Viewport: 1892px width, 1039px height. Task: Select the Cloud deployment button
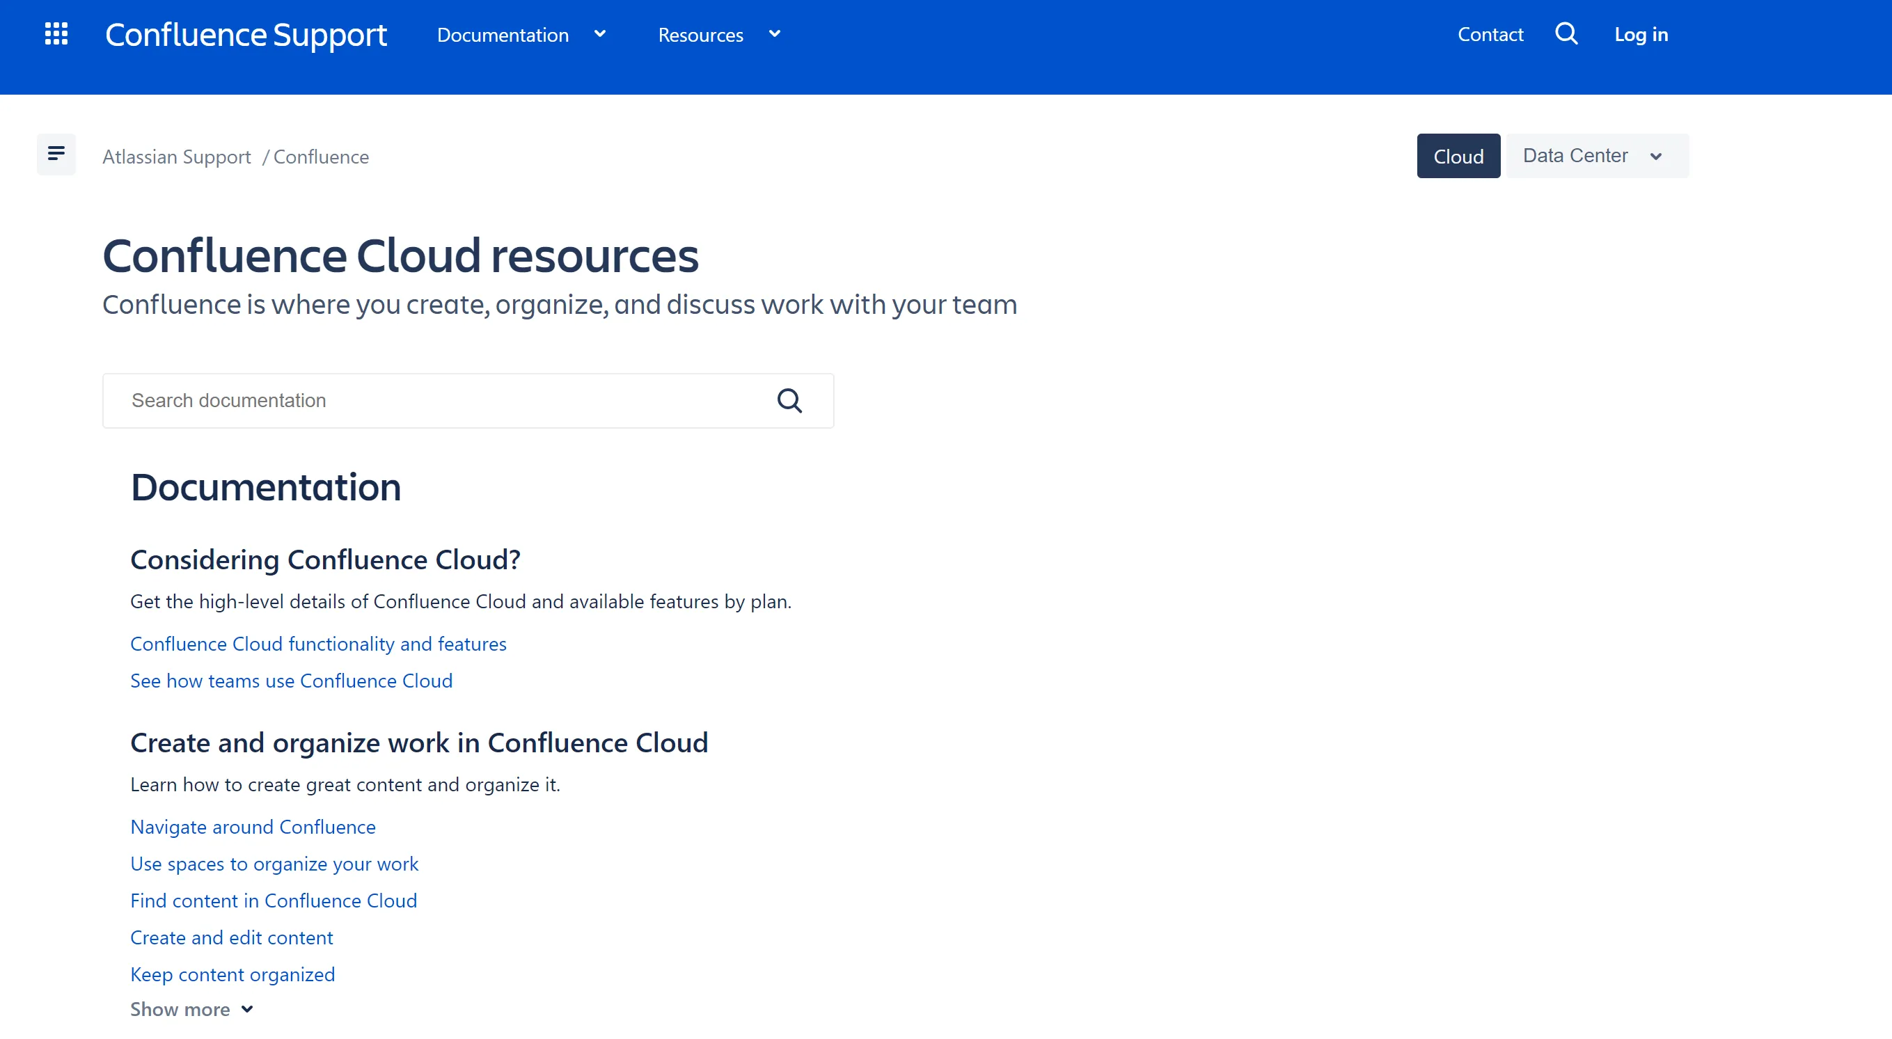click(1458, 156)
